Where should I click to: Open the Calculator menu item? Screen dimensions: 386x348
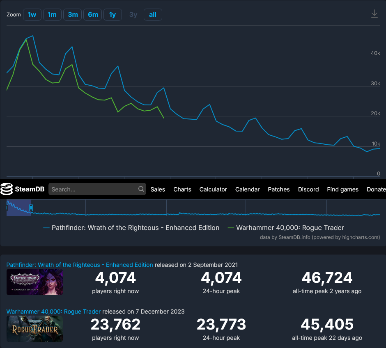click(213, 189)
